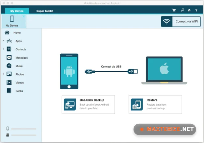Select Messages in the sidebar
This screenshot has width=204, height=143.
(22, 58)
